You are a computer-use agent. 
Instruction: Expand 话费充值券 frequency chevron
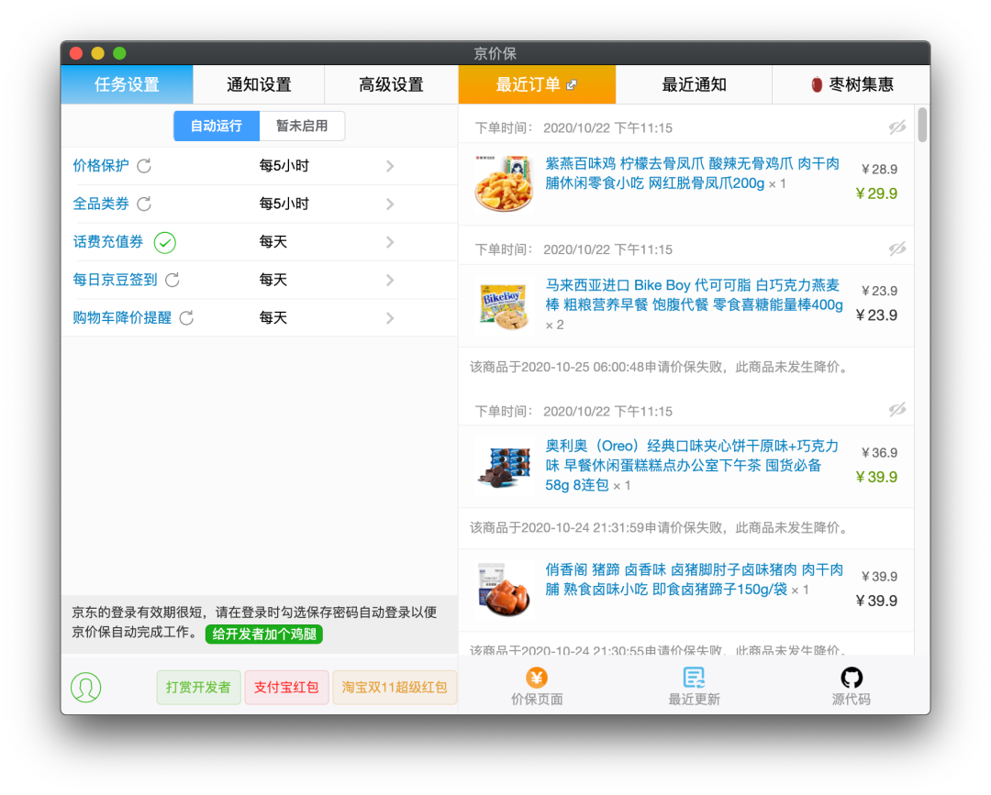pyautogui.click(x=390, y=242)
